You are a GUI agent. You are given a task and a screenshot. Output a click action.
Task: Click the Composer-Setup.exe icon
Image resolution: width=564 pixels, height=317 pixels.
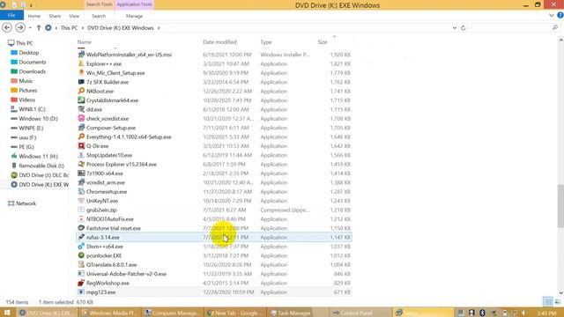tap(81, 128)
